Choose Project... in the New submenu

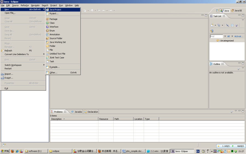pos(63,13)
